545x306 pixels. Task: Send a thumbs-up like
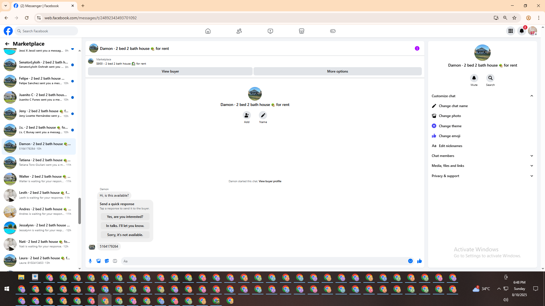419,261
